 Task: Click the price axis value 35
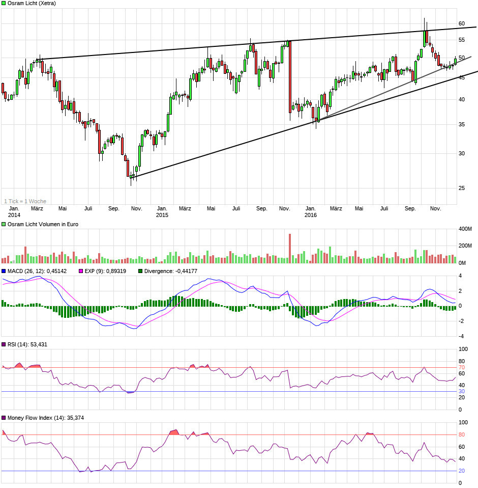pos(462,124)
